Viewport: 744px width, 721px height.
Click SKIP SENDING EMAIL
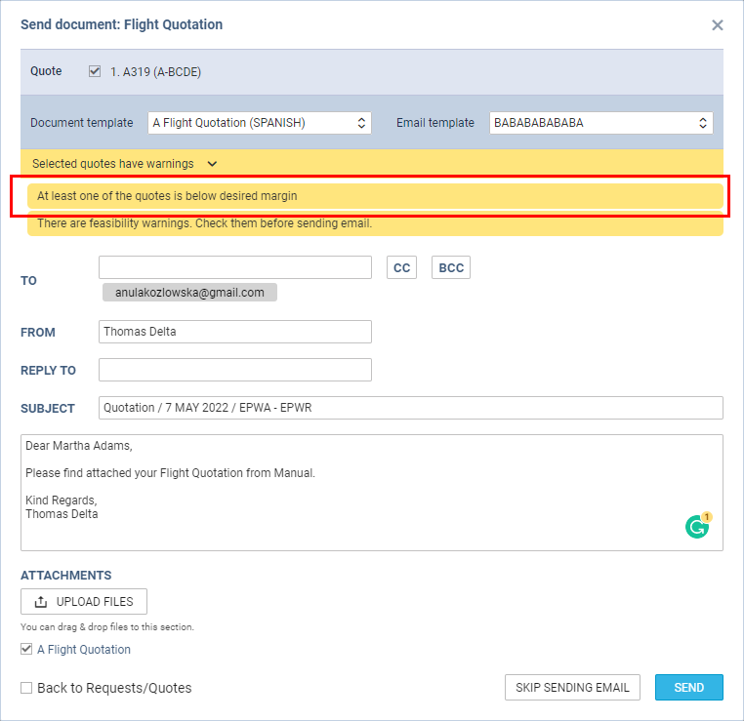point(572,688)
